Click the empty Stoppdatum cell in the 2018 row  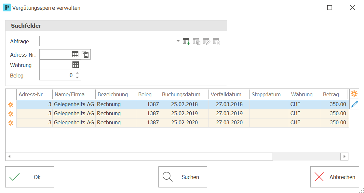269,104
